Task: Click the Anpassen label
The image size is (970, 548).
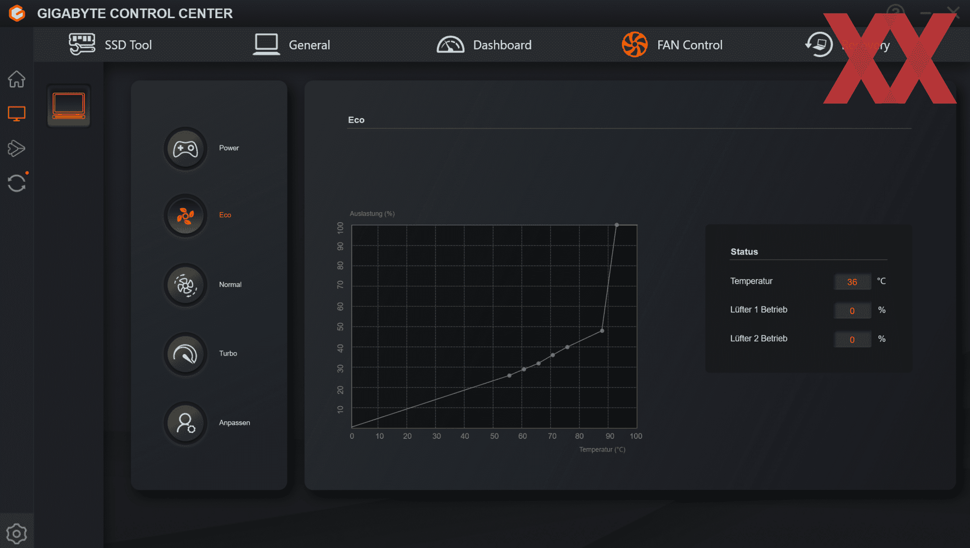Action: click(234, 423)
